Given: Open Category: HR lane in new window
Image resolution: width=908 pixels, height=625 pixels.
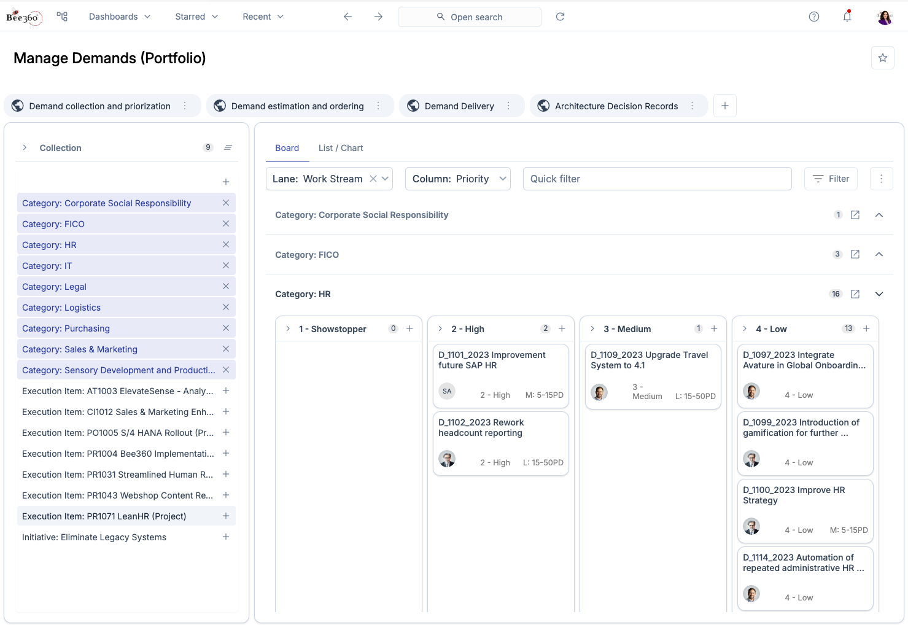Looking at the screenshot, I should point(855,294).
